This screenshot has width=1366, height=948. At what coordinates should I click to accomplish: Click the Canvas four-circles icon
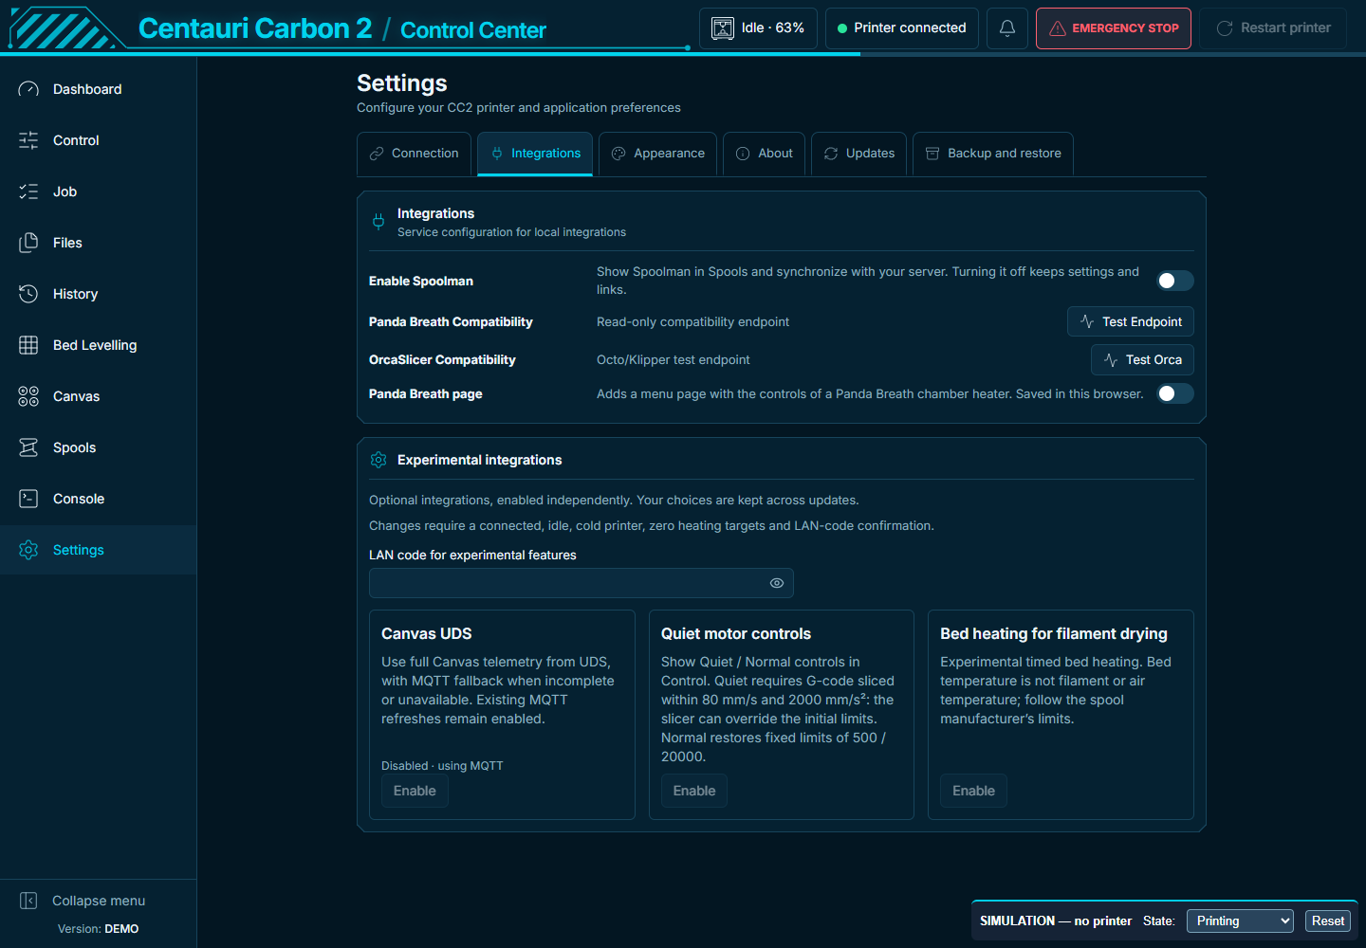click(28, 396)
